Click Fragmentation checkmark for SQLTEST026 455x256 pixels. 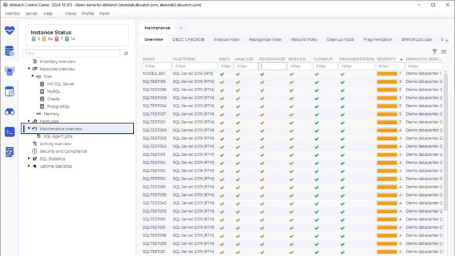tap(342, 90)
